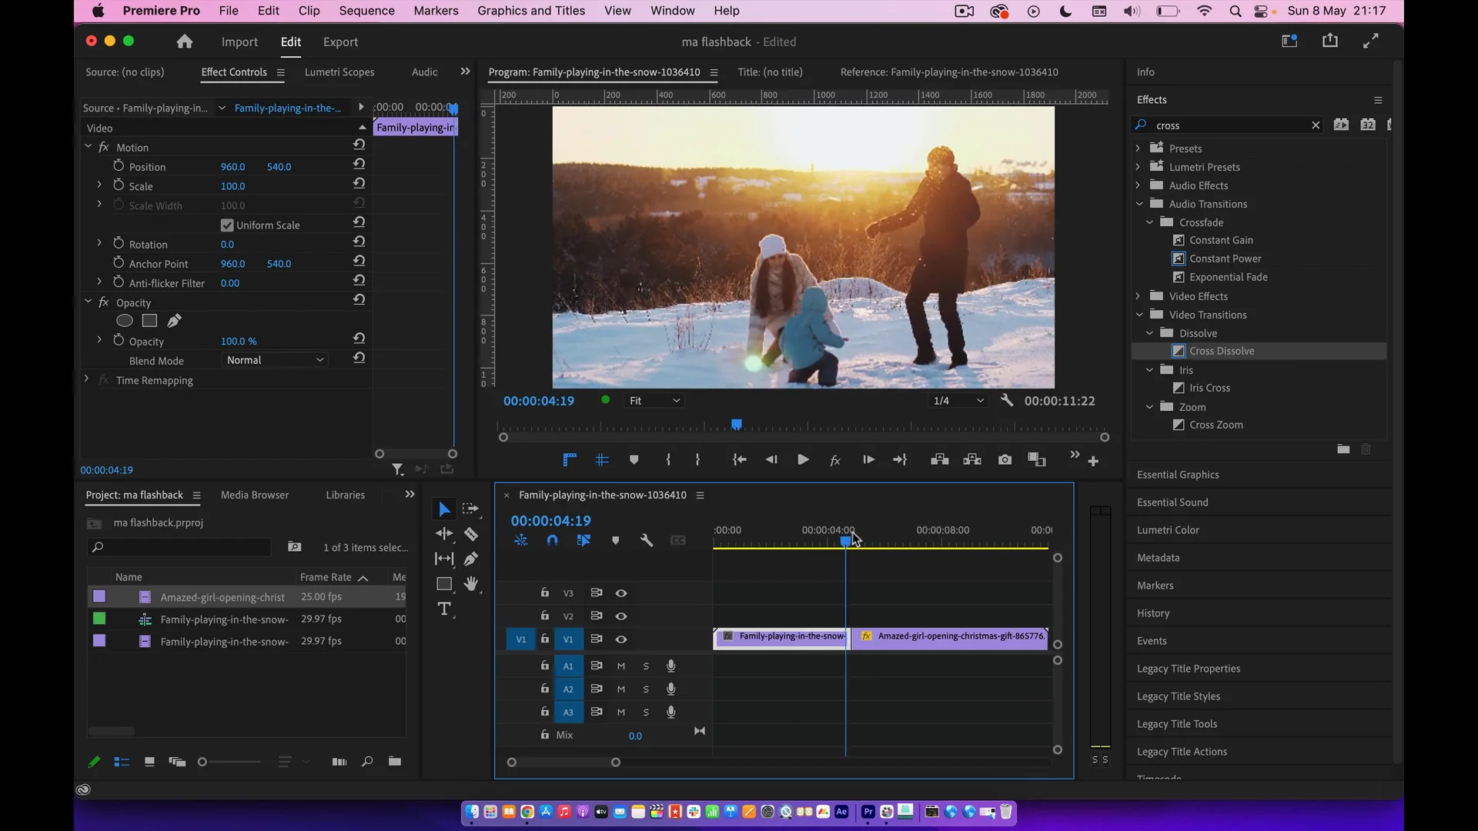1478x831 pixels.
Task: Select the Razor tool in the timeline toolbar
Action: tap(472, 535)
